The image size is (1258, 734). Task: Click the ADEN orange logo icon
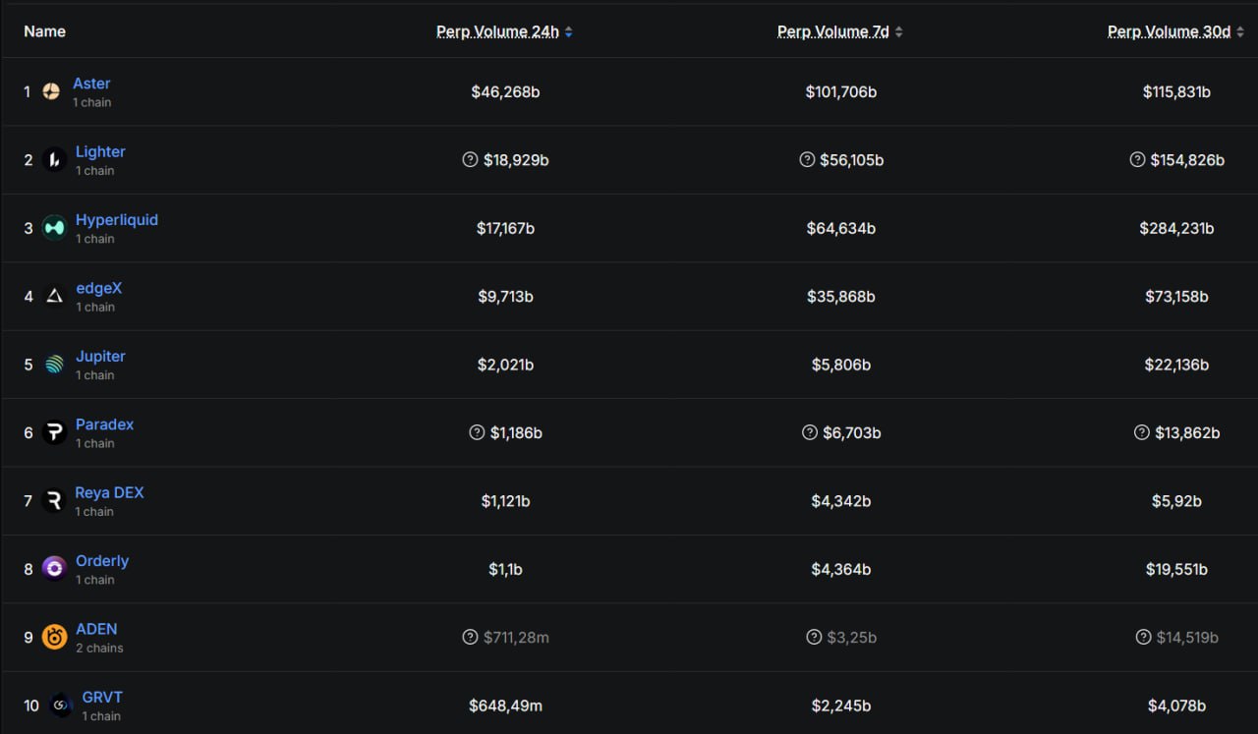pos(54,637)
